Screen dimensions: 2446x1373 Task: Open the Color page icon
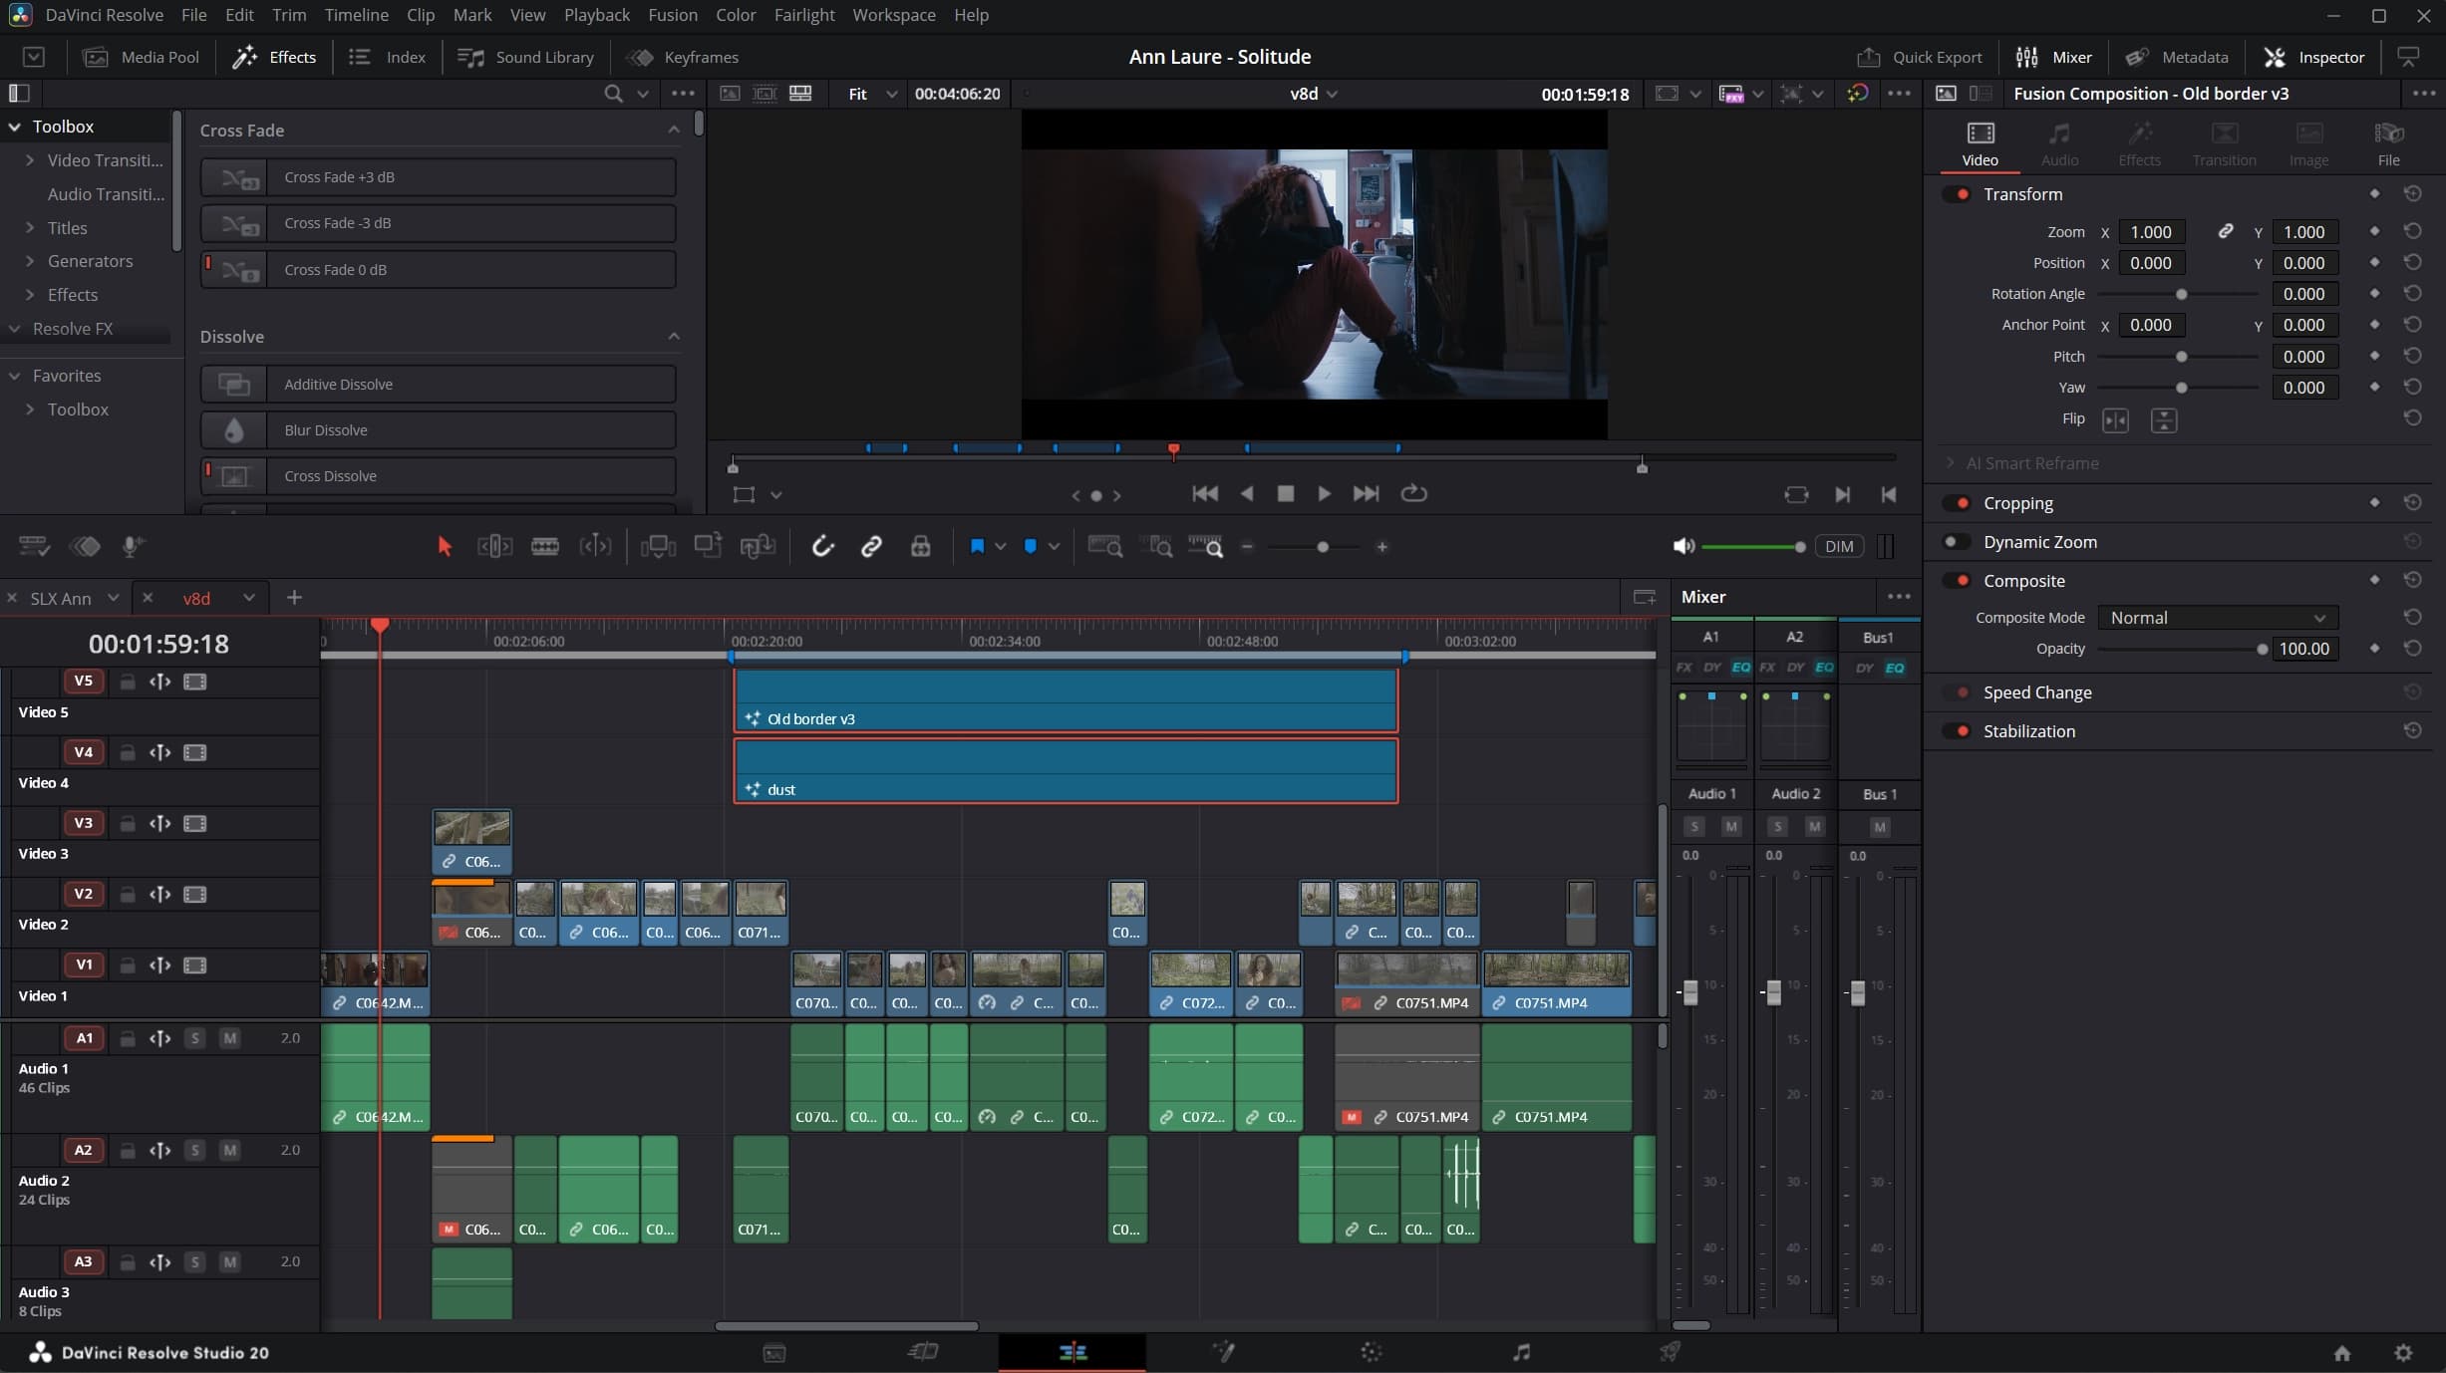1372,1352
